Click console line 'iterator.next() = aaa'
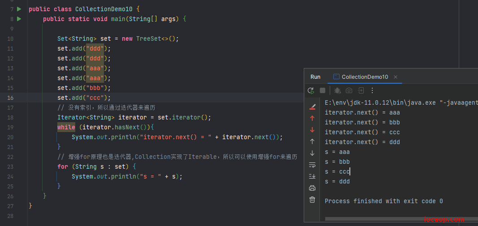 point(362,112)
